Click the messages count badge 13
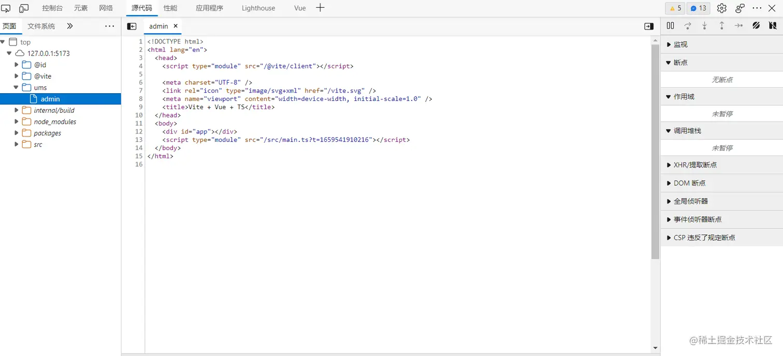Viewport: 783px width, 356px height. click(699, 8)
